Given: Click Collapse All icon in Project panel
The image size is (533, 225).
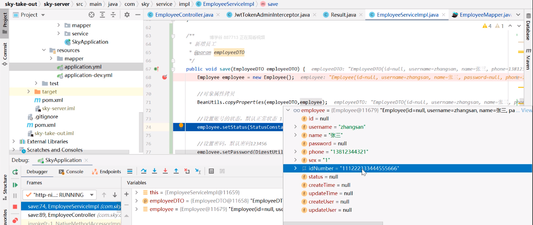Looking at the screenshot, I should (x=113, y=15).
